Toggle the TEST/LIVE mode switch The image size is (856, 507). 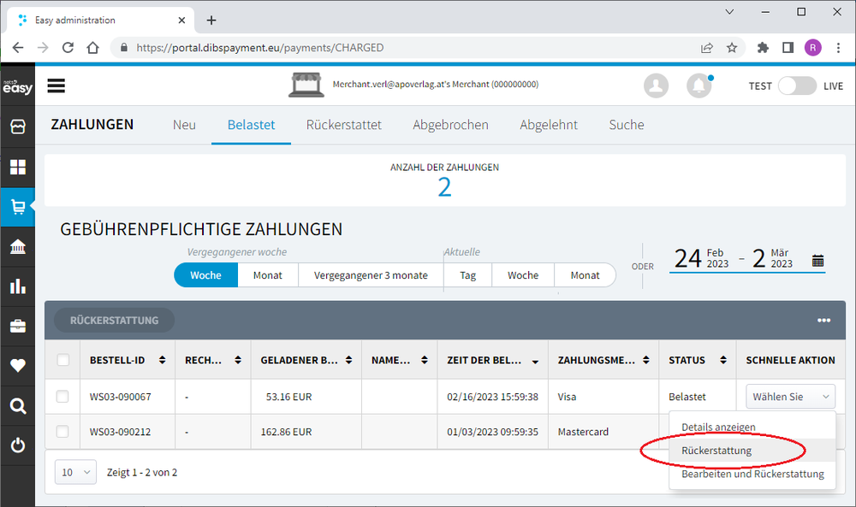797,85
